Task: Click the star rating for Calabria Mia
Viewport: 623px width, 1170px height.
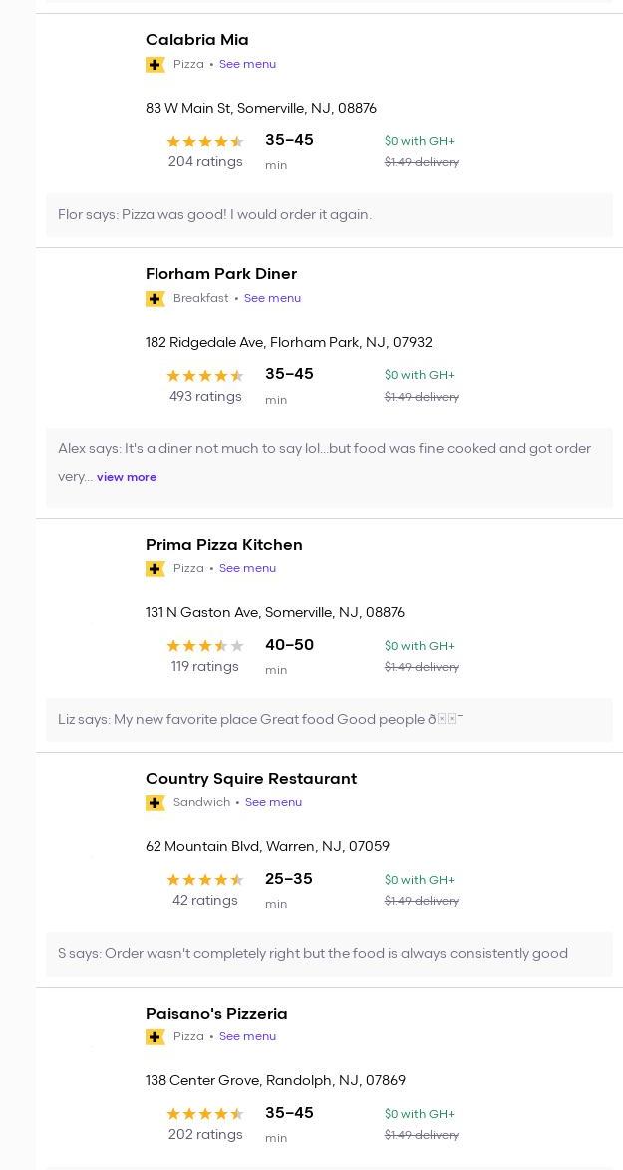Action: pyautogui.click(x=204, y=142)
